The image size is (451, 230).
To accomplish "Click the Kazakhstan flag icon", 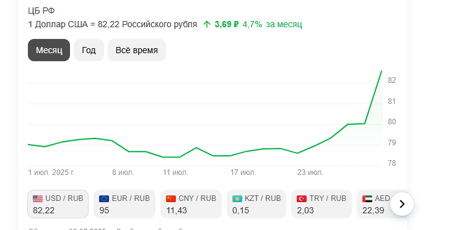I will click(x=237, y=198).
